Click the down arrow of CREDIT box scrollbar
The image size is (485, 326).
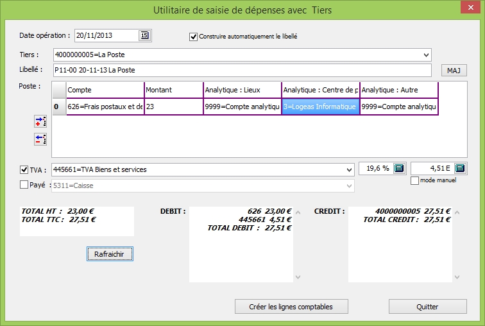pos(456,277)
